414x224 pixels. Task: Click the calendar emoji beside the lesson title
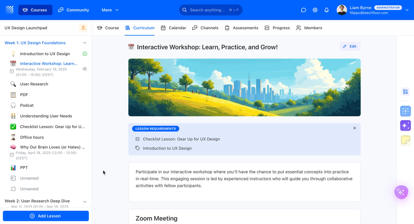point(131,47)
